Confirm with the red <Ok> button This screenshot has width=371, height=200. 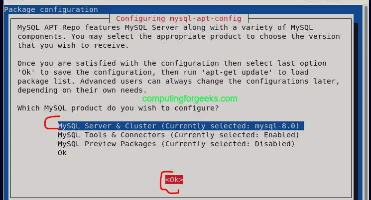point(174,180)
